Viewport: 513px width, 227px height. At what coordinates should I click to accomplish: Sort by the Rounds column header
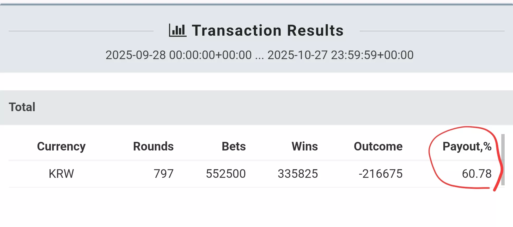coord(153,146)
